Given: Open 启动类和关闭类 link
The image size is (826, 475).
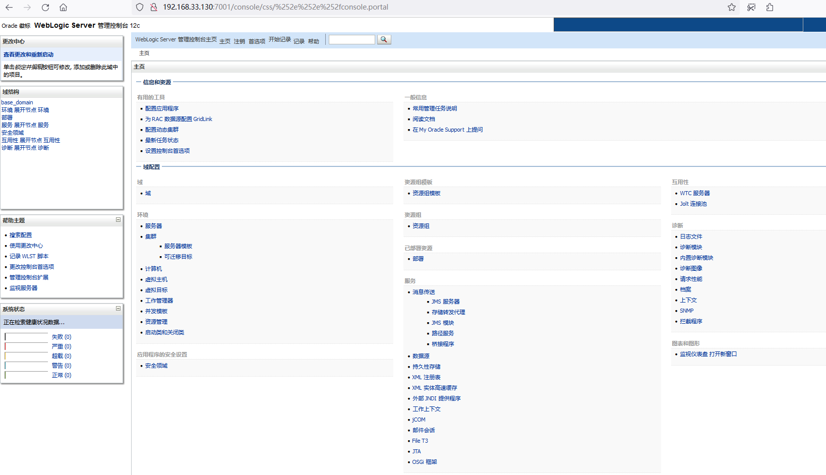Looking at the screenshot, I should click(x=165, y=332).
